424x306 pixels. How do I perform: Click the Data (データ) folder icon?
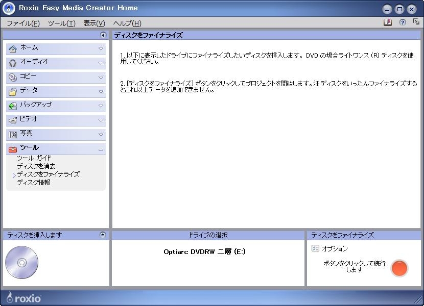pos(13,92)
